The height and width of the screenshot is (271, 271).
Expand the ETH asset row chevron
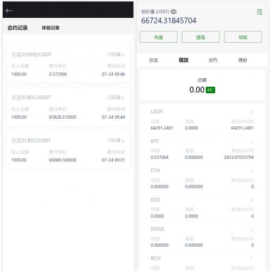[x=251, y=171]
